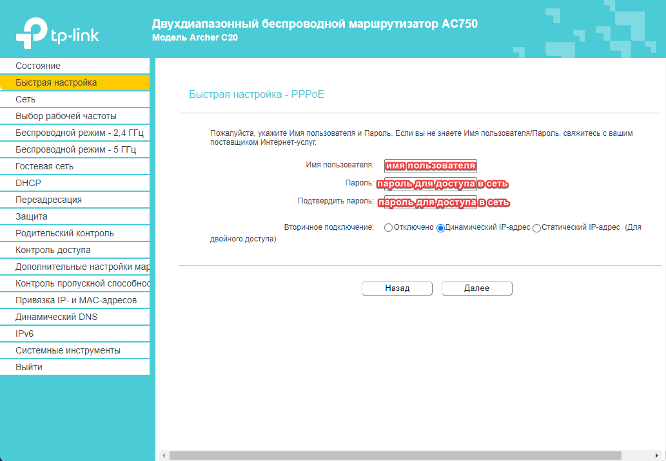
Task: Click the Имя пользователя input field
Action: 430,165
